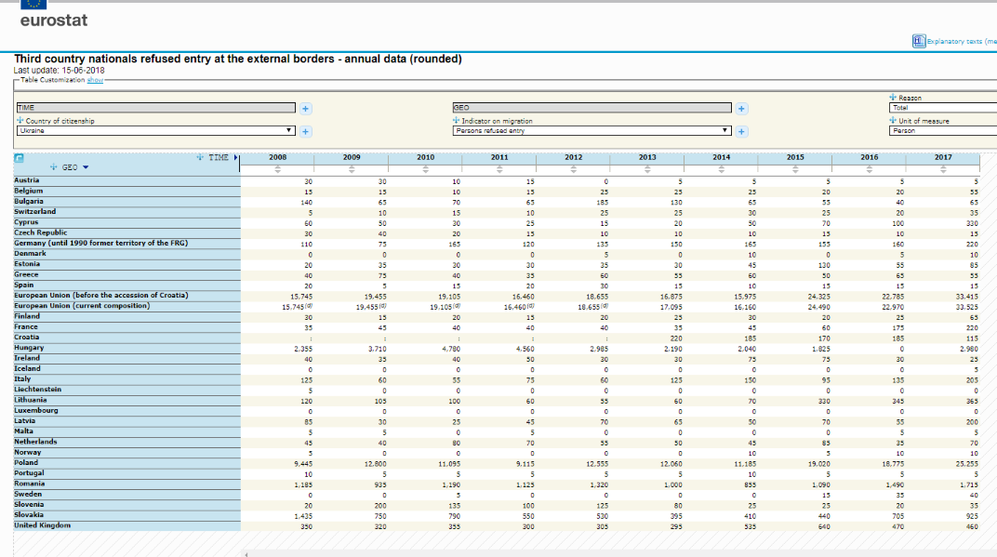Click the TIME dimension input field
Screen dimensions: 997x557
[155, 108]
